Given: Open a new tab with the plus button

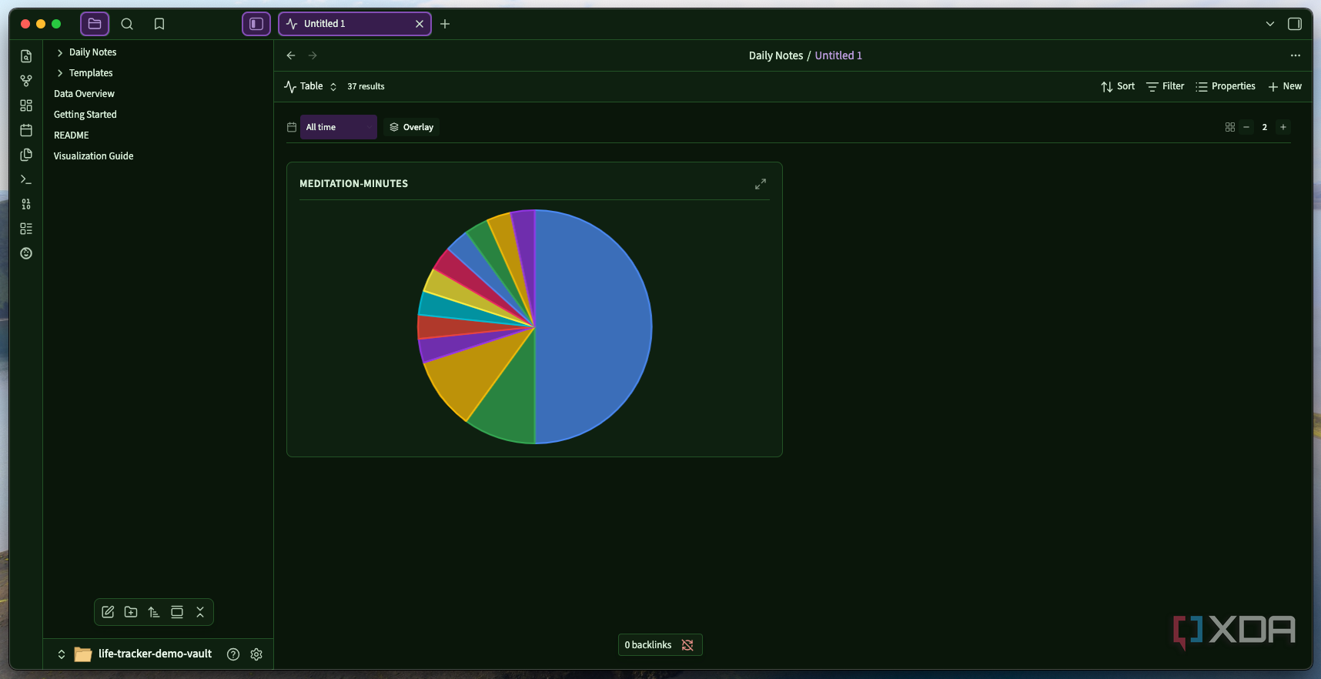Looking at the screenshot, I should tap(445, 24).
